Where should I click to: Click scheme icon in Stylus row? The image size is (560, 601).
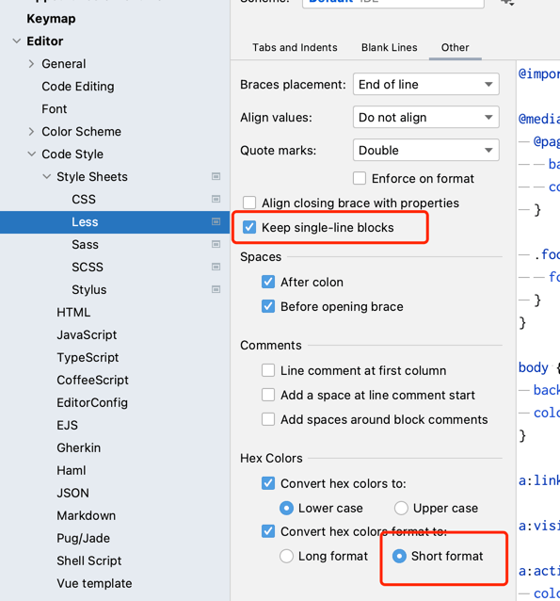pos(216,289)
